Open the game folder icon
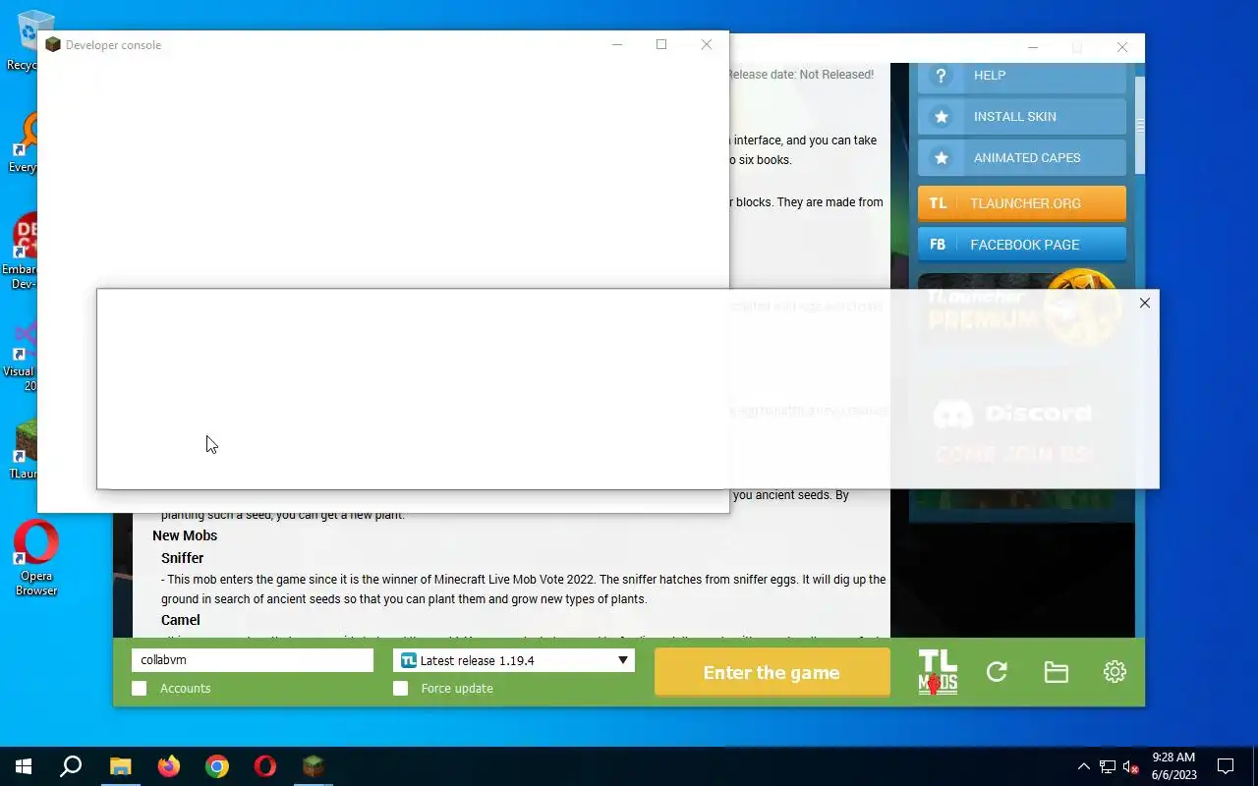This screenshot has height=786, width=1258. (1056, 672)
